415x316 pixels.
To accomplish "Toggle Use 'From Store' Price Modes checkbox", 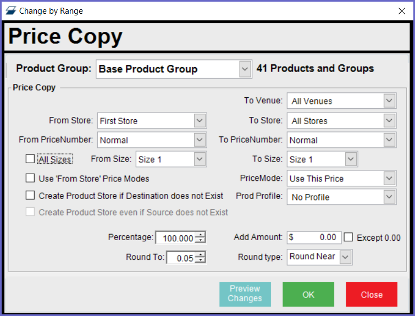I will 30,178.
